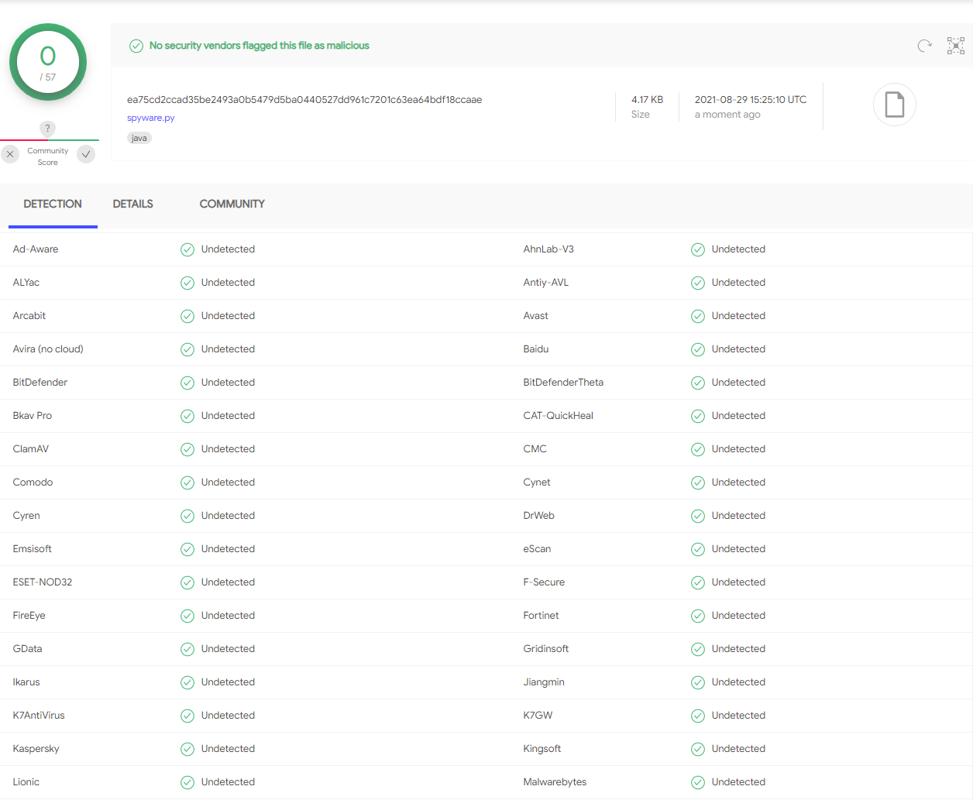
Task: Click the FireEye vendor name
Action: 29,616
